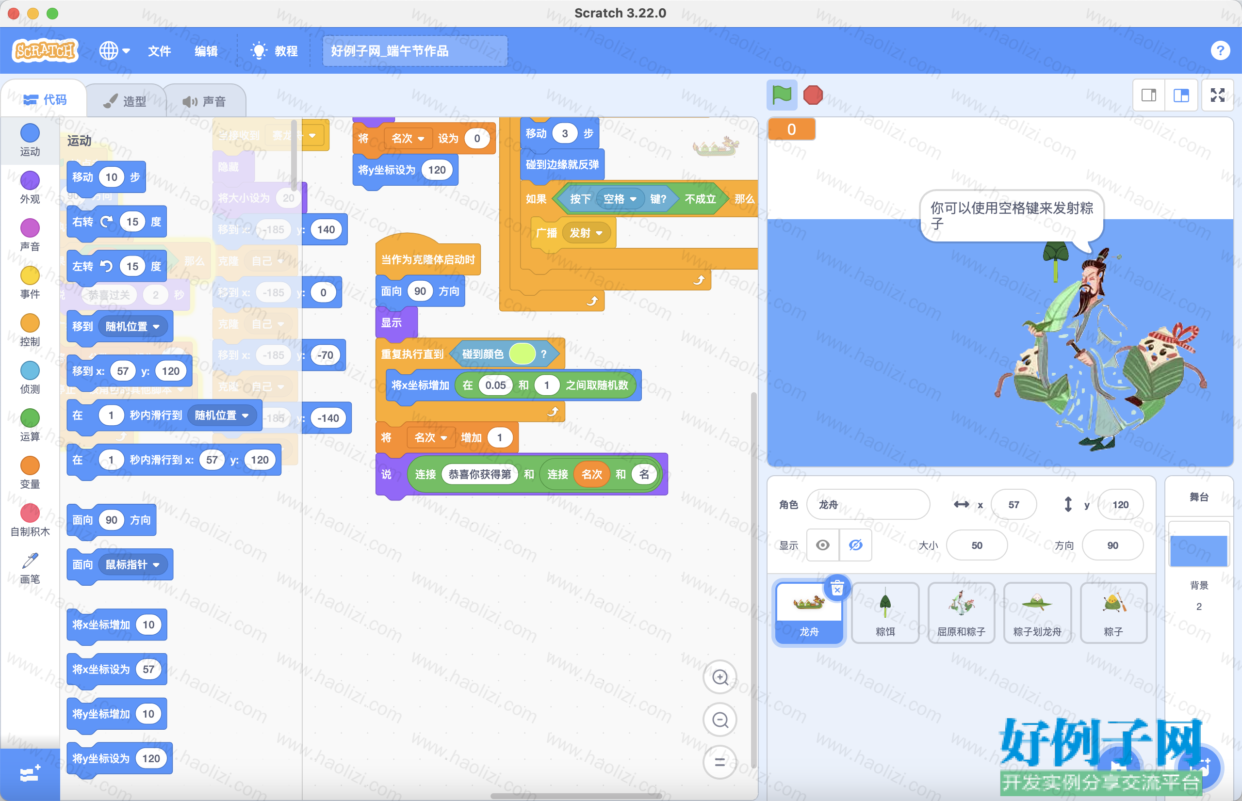Click the green flag to run project

782,95
